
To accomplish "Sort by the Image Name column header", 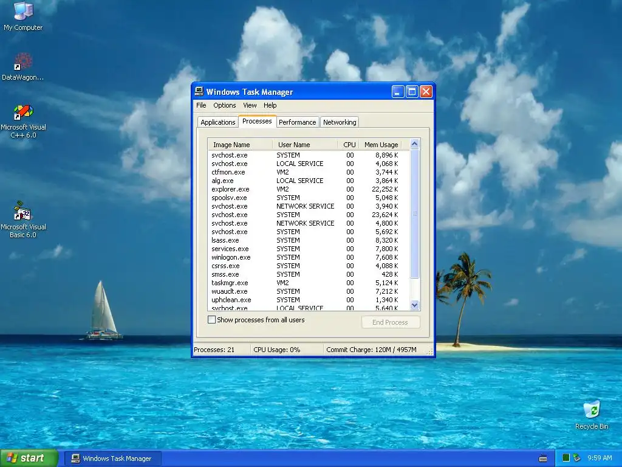I will coord(240,145).
